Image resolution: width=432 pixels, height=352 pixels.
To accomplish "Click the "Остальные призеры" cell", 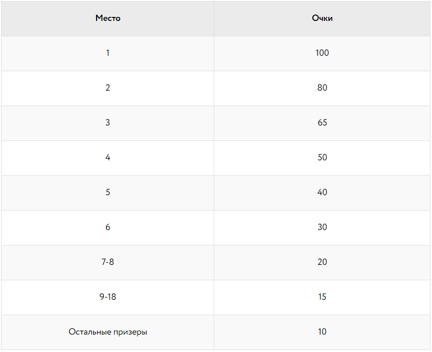I will coord(108,332).
